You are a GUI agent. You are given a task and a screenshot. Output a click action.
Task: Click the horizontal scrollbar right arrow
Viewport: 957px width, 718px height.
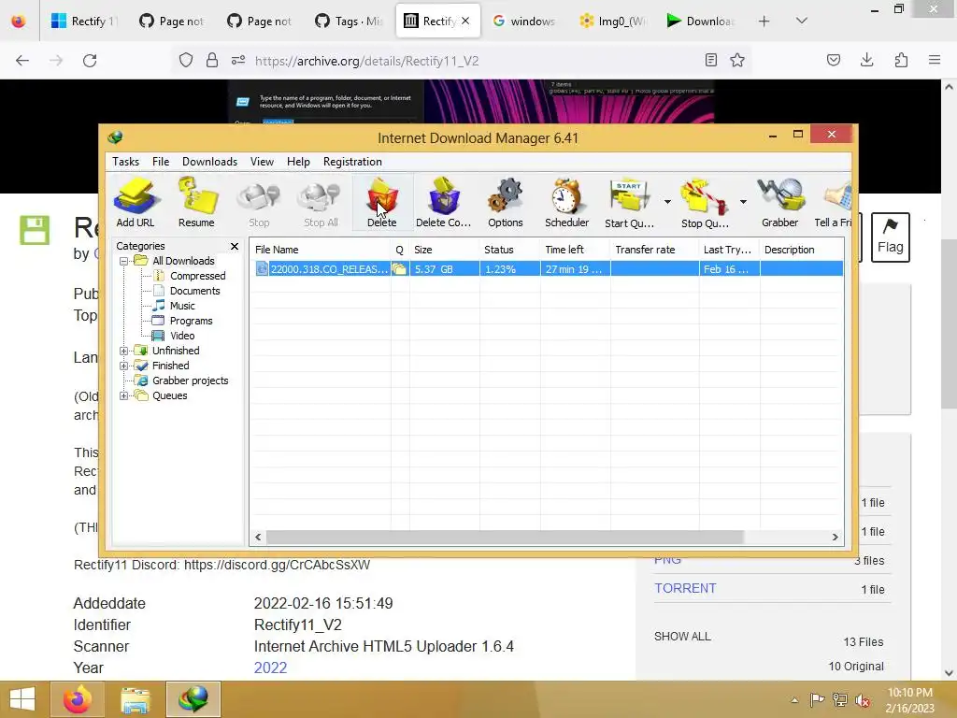click(835, 538)
